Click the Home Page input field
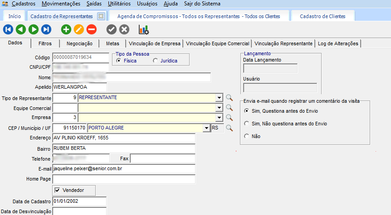This screenshot has height=215, width=391. pos(123,179)
